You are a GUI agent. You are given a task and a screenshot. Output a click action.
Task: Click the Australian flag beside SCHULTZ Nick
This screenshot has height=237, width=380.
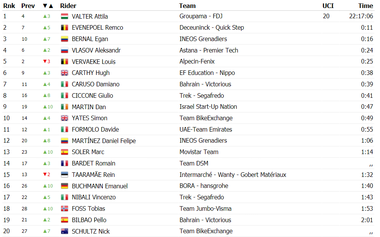pyautogui.click(x=64, y=231)
